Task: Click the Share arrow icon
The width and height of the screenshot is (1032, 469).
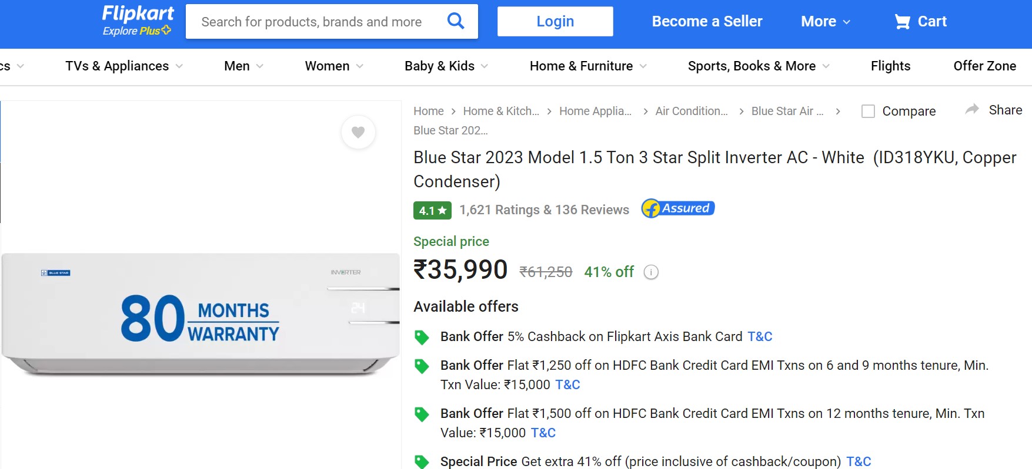Action: (x=972, y=110)
